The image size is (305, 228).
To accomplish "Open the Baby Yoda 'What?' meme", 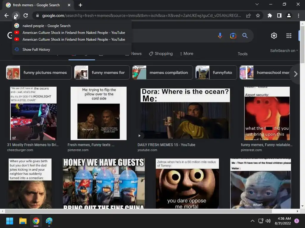I will pos(261,183).
